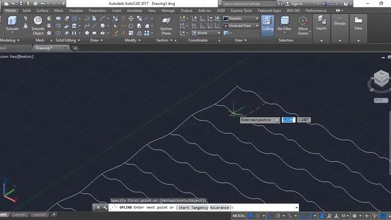
Task: Click the Plot printer icon
Action: [x=35, y=4]
